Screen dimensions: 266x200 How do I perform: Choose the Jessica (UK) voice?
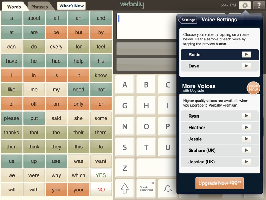click(x=220, y=162)
